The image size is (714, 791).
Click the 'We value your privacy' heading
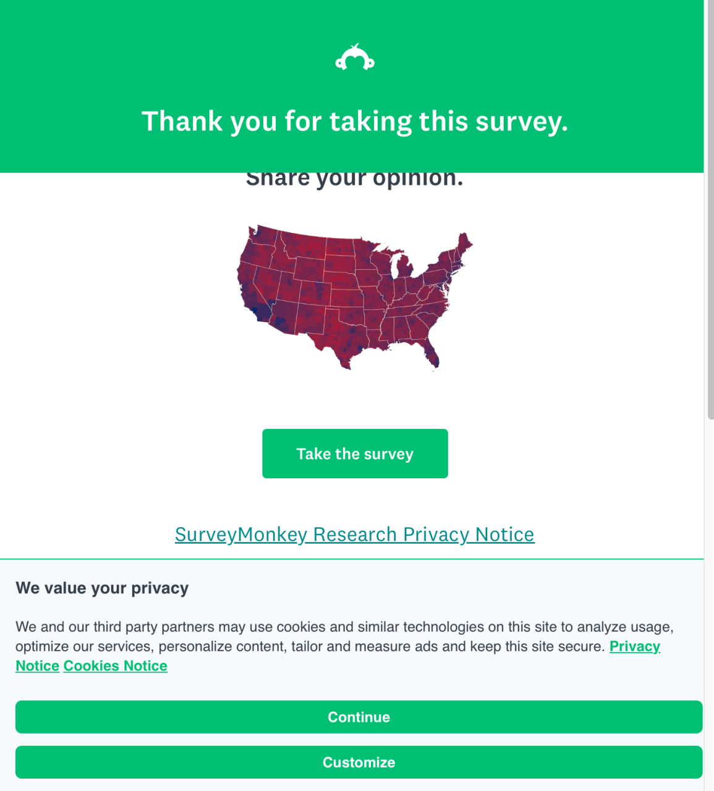click(102, 588)
